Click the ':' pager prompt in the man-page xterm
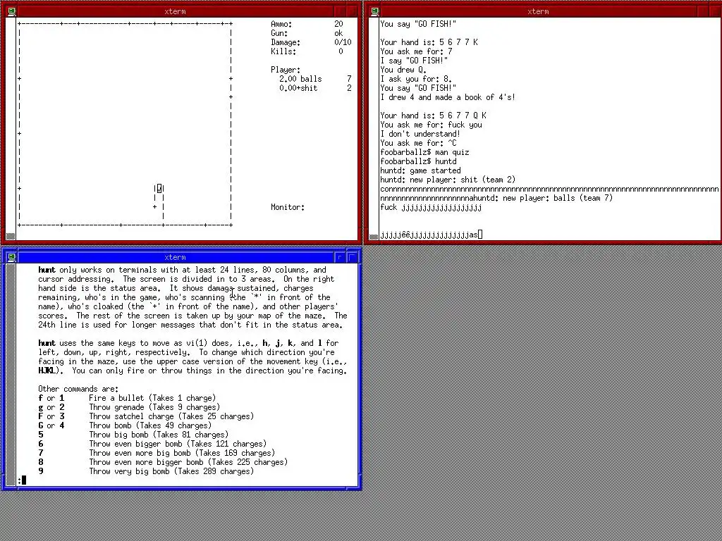The width and height of the screenshot is (722, 541). coord(20,480)
